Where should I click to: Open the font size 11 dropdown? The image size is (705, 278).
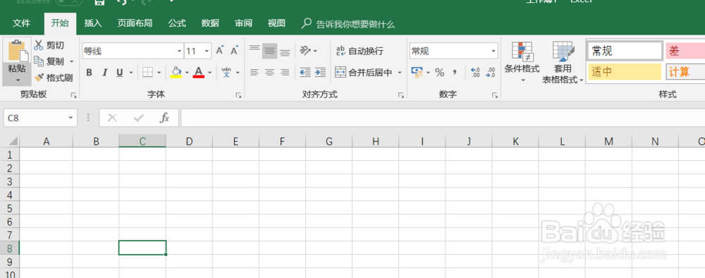tap(207, 52)
